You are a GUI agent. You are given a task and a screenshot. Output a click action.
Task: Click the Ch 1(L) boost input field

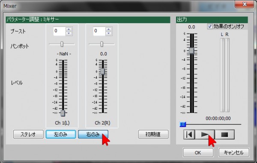(60, 31)
